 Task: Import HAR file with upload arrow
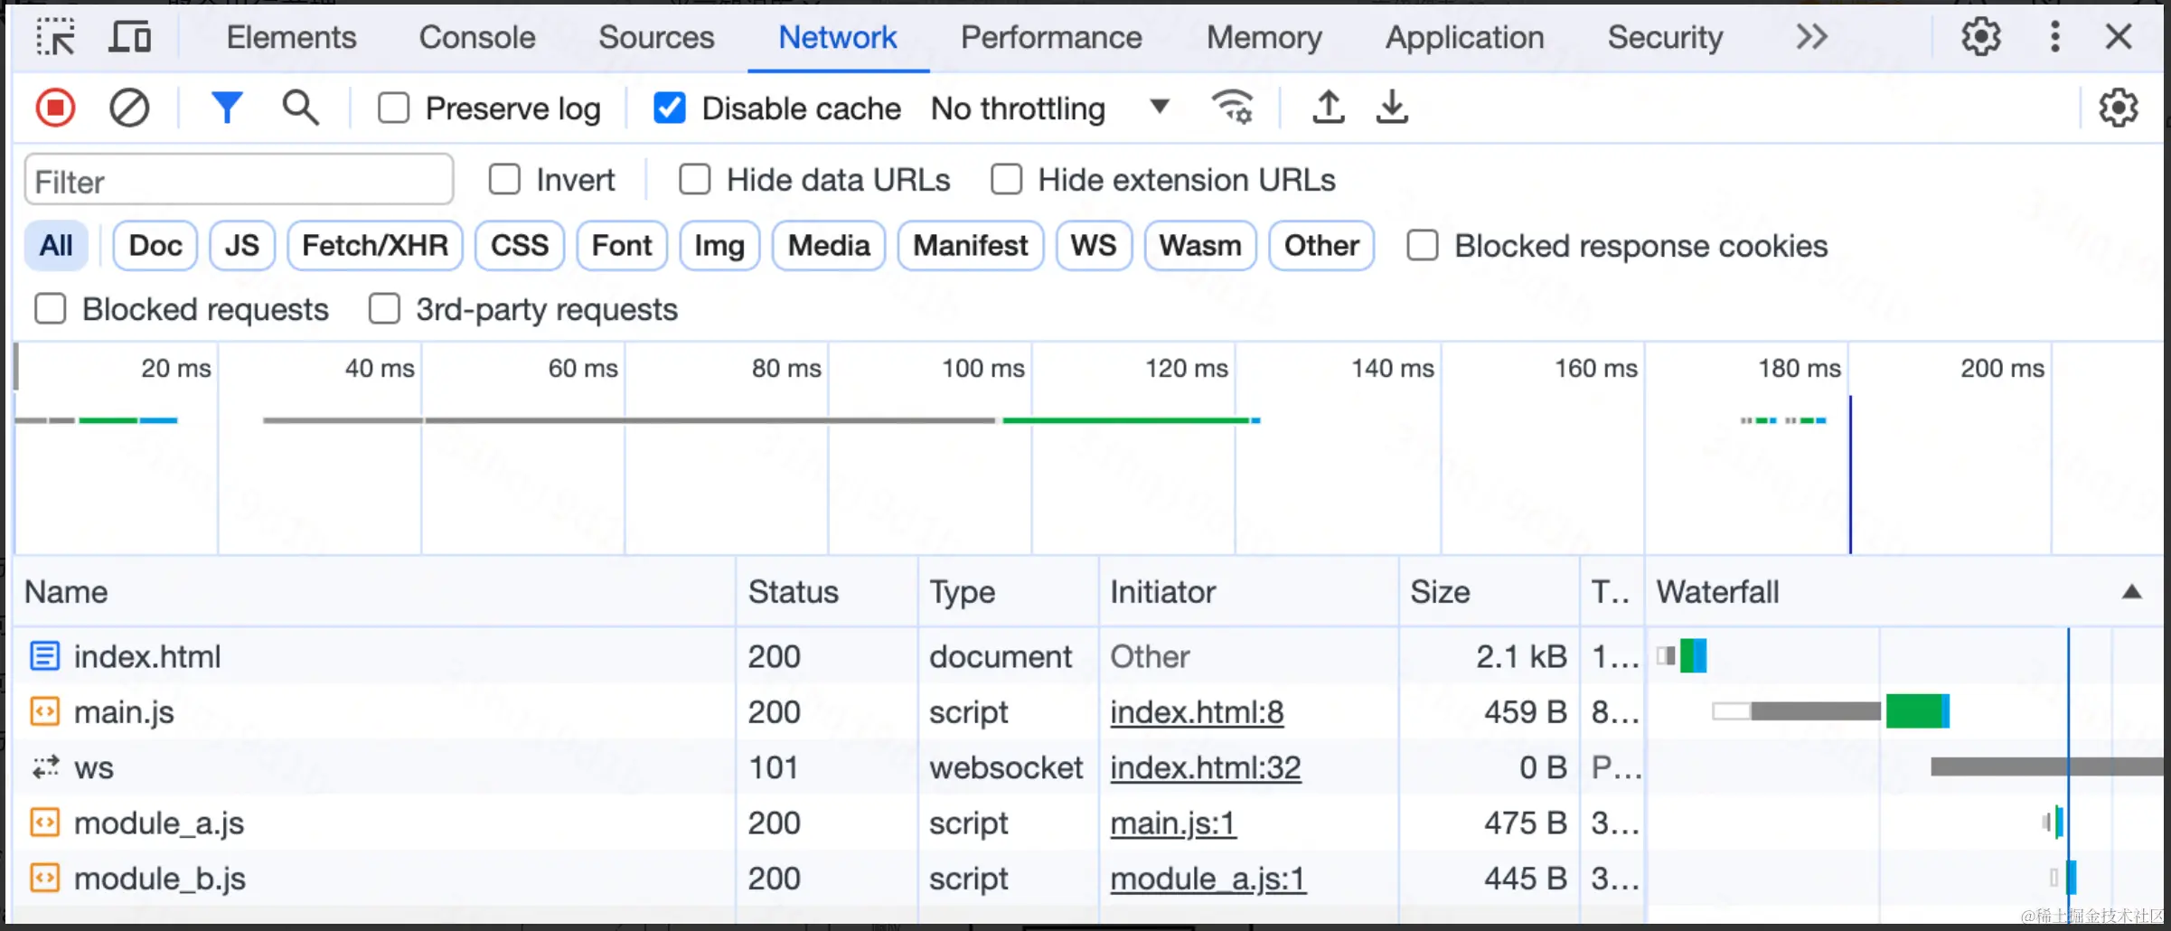point(1328,108)
